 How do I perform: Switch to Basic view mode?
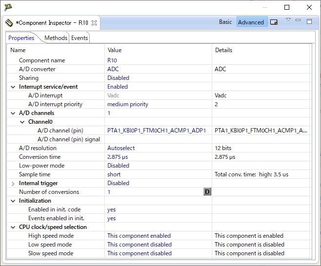(x=225, y=22)
